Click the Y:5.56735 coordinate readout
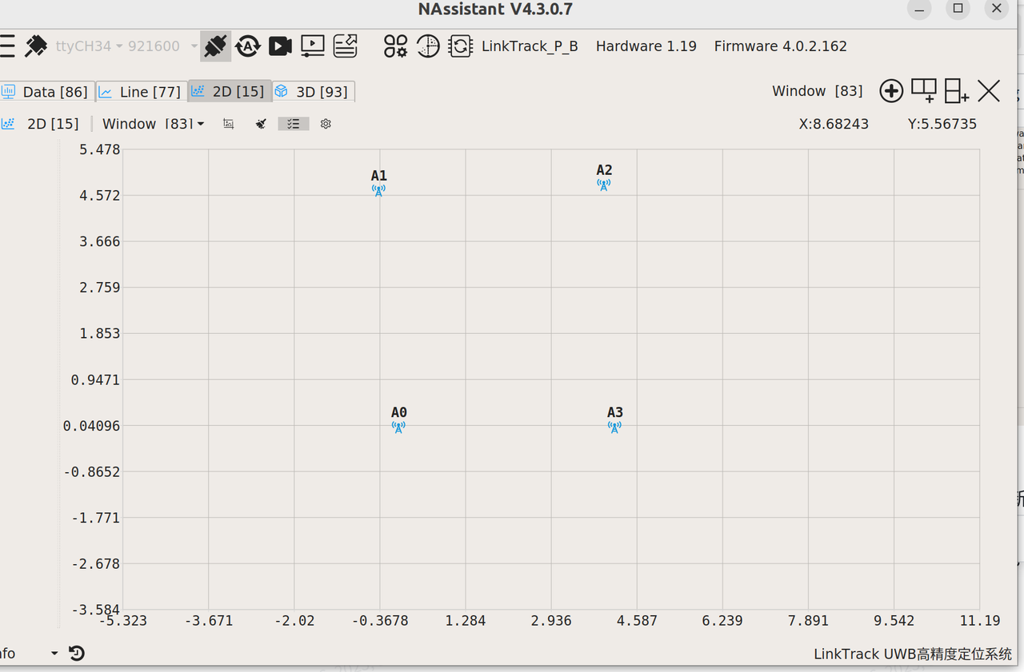 pyautogui.click(x=942, y=124)
